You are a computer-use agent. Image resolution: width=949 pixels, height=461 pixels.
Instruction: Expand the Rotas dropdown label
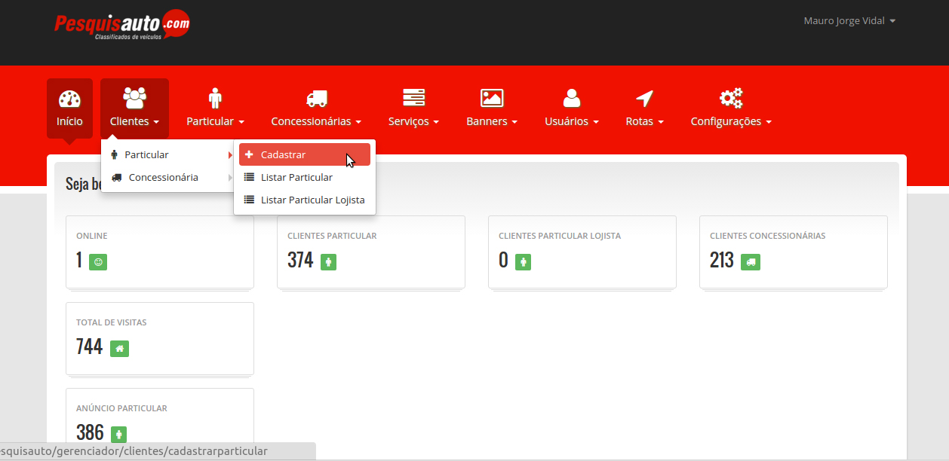coord(644,121)
